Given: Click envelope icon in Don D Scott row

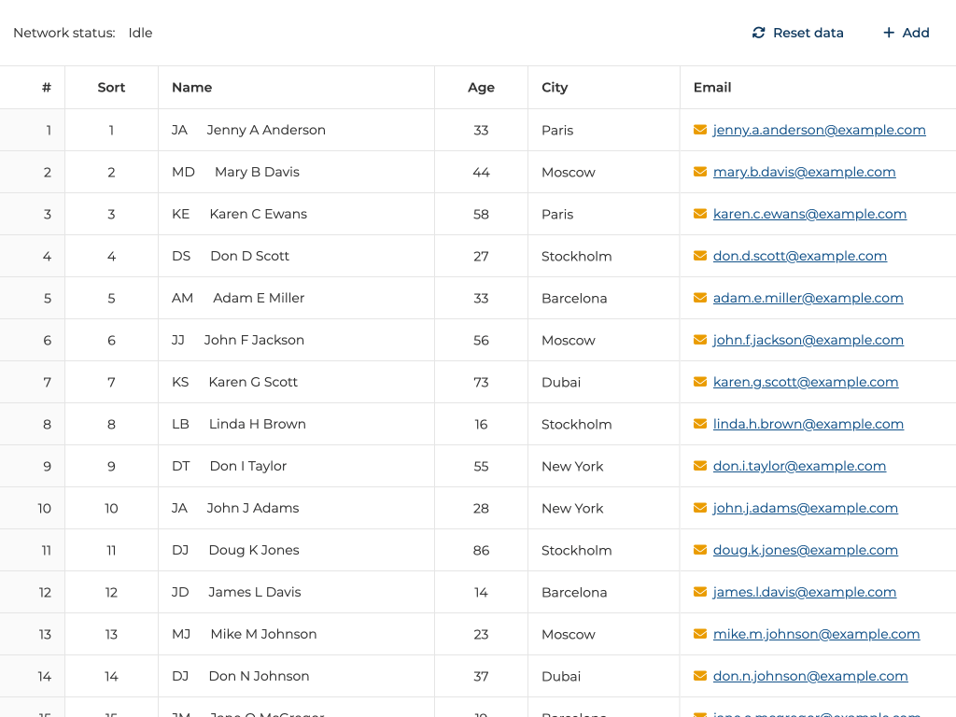Looking at the screenshot, I should [700, 256].
